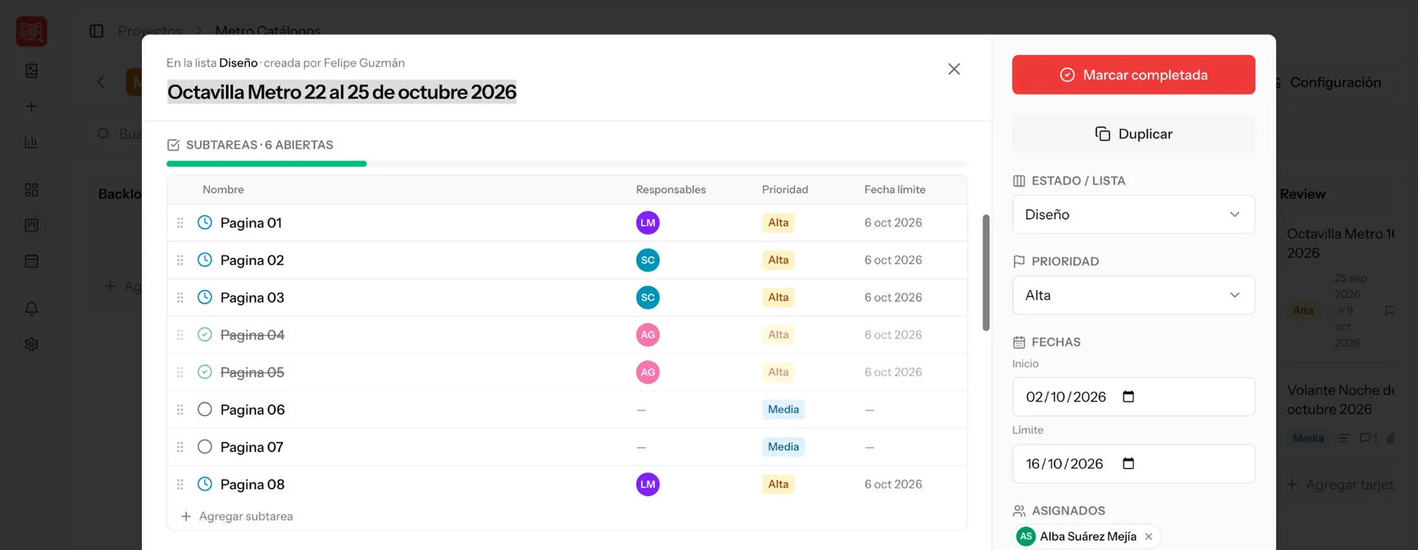This screenshot has height=550, width=1418.
Task: Change the Media priority badge on Pagina 07
Action: pos(783,447)
